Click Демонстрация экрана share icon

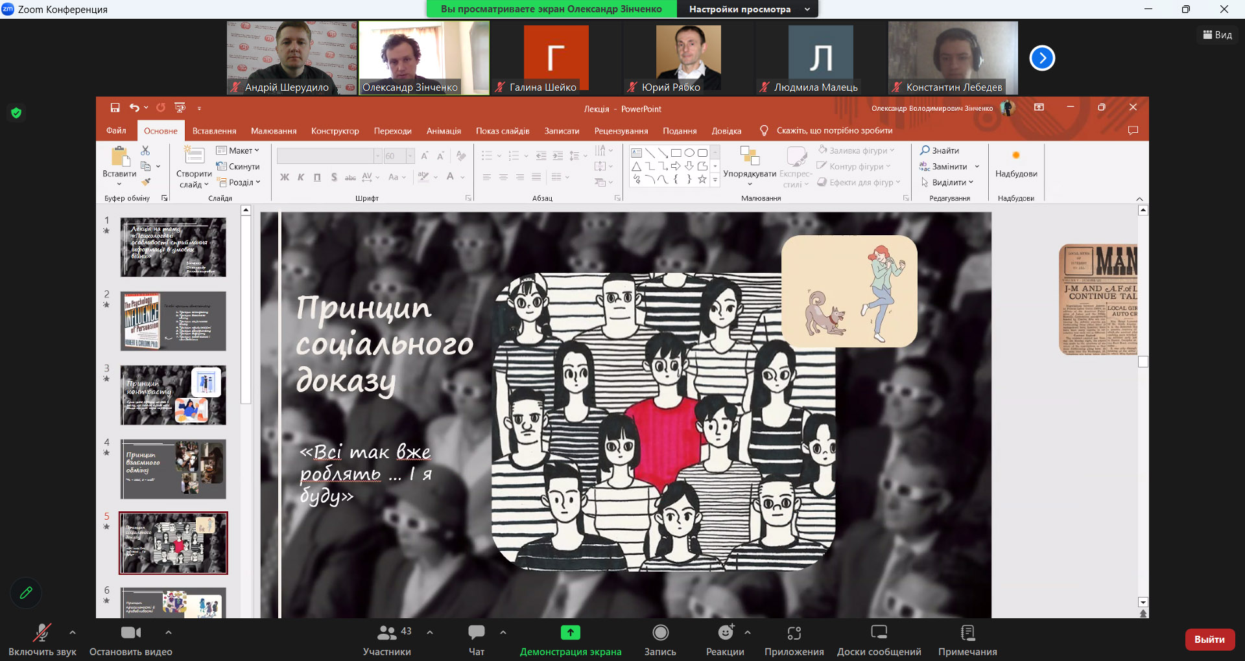pyautogui.click(x=571, y=632)
